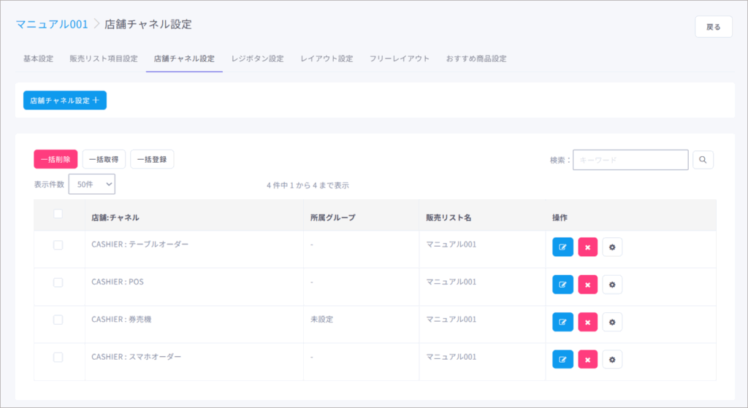Delete the CASHIER : テーブルオーダー row
Image resolution: width=748 pixels, height=408 pixels.
pos(587,247)
